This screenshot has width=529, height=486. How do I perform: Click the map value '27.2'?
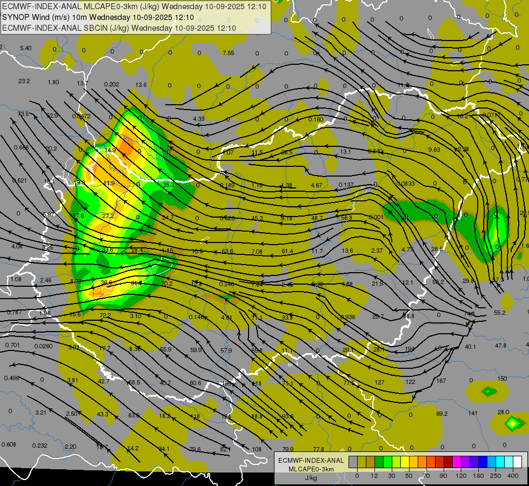(108, 216)
